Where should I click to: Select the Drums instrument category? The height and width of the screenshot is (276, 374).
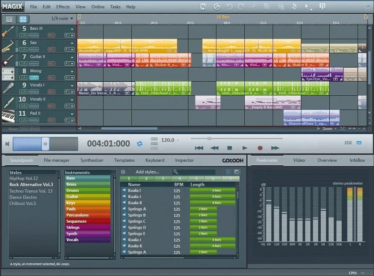click(x=88, y=190)
